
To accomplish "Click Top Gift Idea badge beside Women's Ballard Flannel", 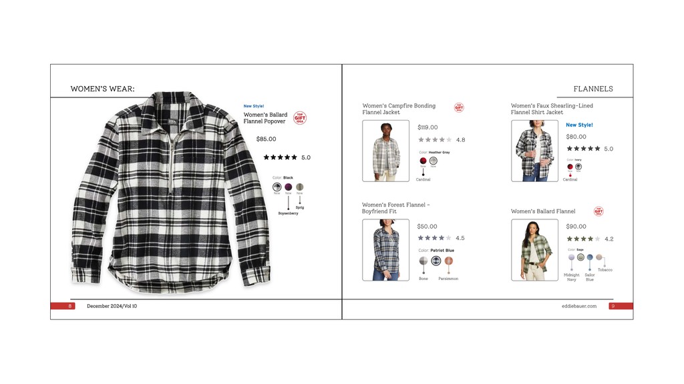I will click(x=598, y=211).
